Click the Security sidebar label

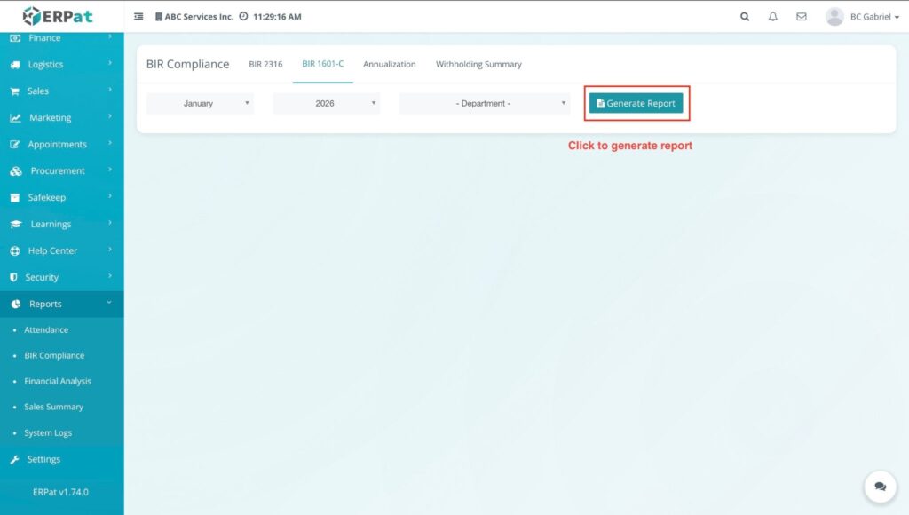click(42, 277)
